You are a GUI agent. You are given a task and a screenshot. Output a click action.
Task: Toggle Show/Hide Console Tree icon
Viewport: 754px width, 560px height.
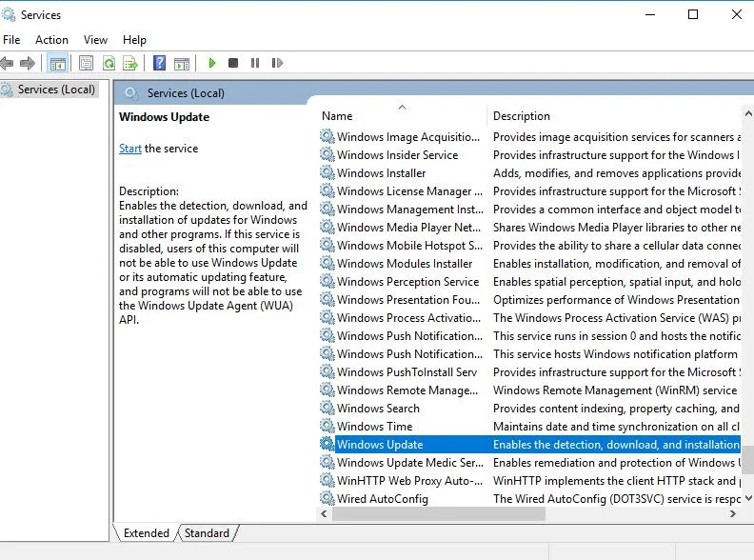[x=58, y=64]
